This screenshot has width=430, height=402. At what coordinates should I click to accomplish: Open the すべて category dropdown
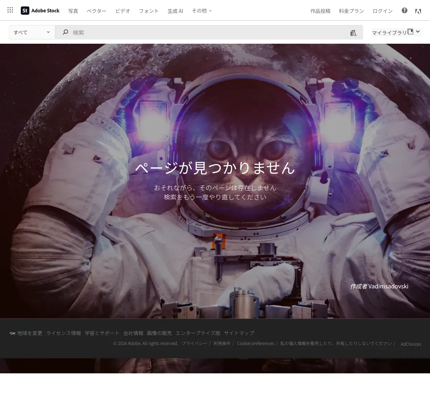[x=32, y=32]
